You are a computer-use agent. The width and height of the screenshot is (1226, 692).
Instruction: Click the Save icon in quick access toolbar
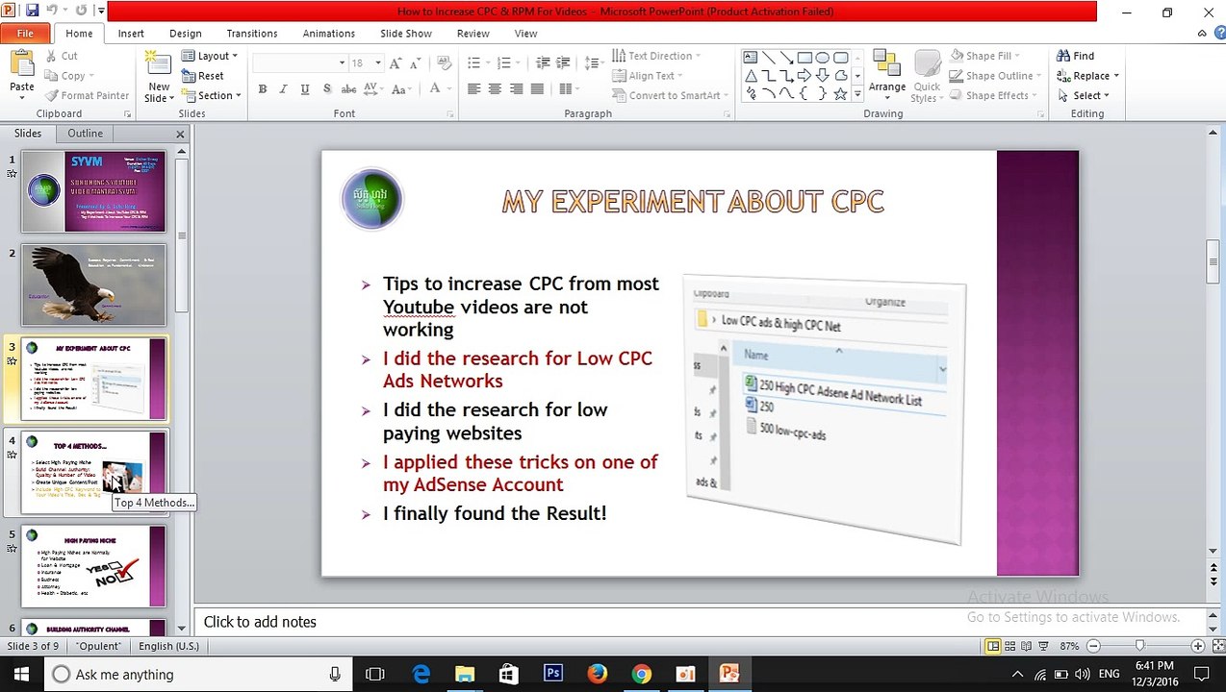click(33, 12)
